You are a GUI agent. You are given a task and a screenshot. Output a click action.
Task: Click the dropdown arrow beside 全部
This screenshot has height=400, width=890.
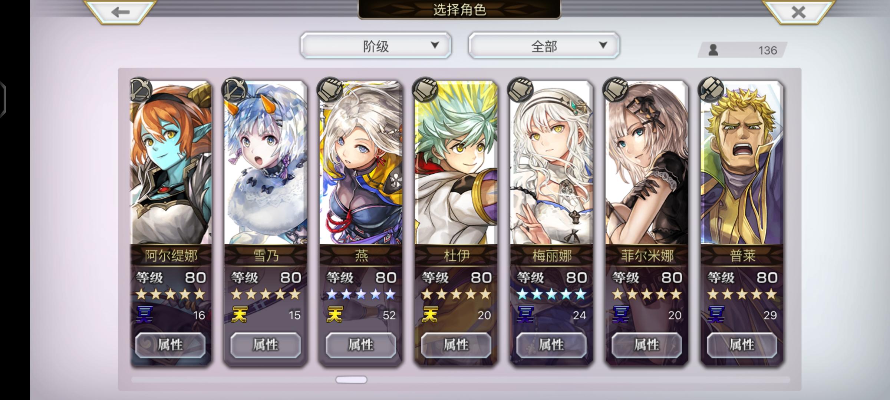[x=603, y=45]
